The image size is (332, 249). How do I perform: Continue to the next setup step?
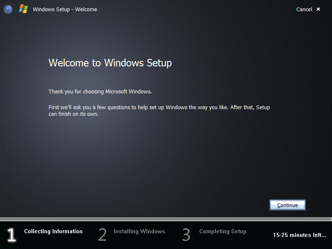click(287, 205)
